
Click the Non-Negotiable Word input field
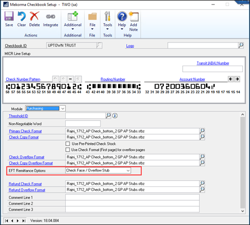pyautogui.click(x=83, y=124)
